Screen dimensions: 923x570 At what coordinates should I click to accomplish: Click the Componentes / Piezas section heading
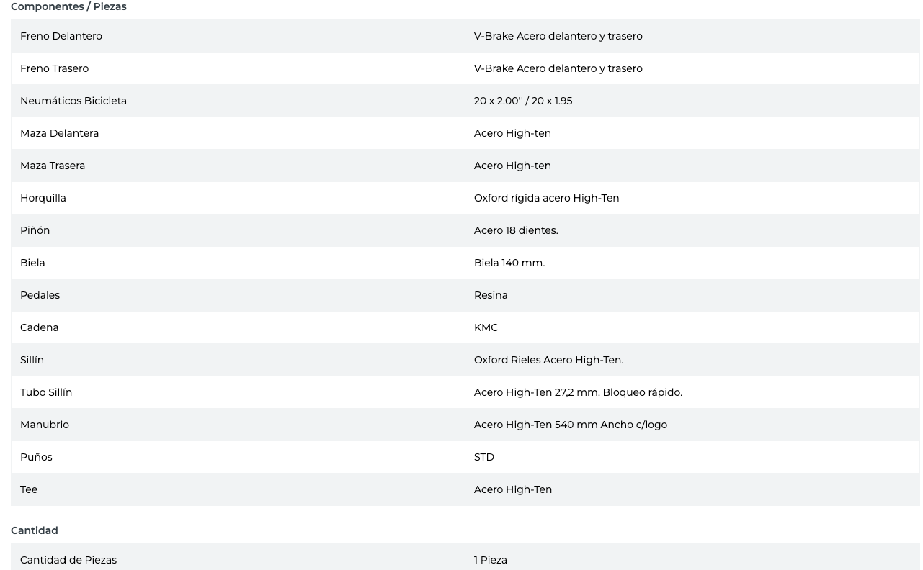68,6
